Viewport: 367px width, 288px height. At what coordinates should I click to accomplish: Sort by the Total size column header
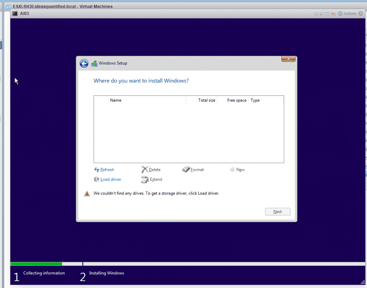[201, 100]
